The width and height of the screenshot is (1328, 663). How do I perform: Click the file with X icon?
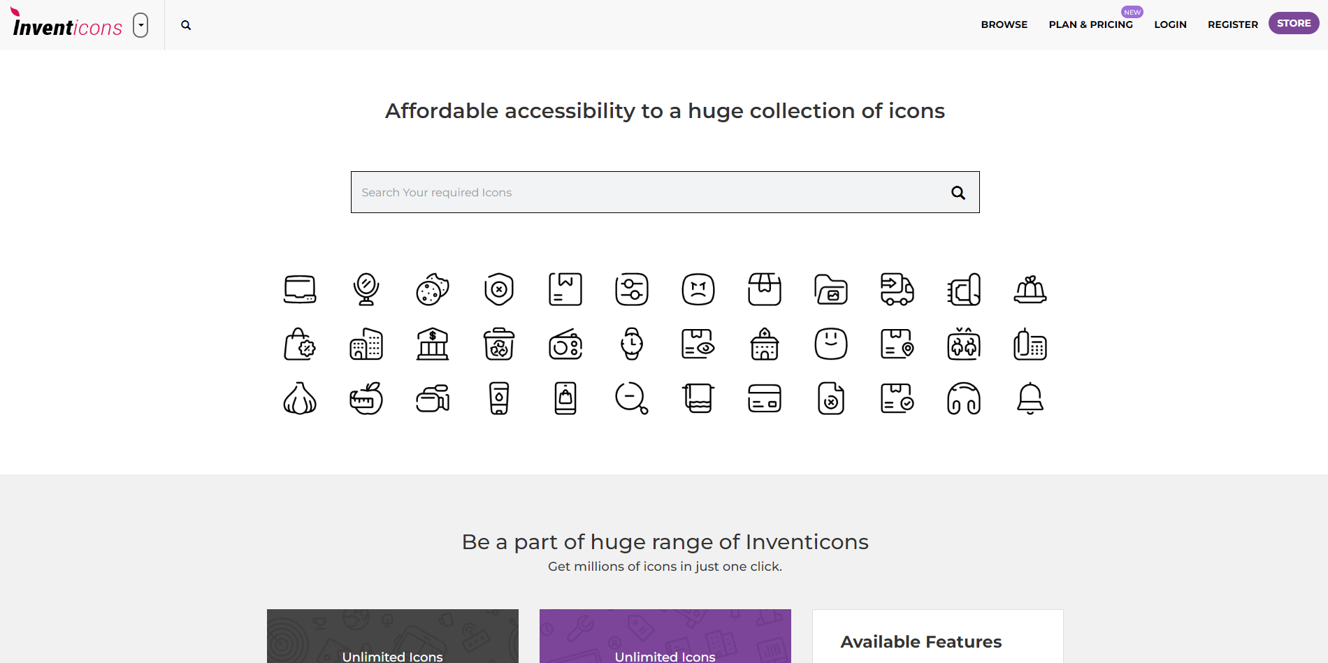pyautogui.click(x=831, y=398)
